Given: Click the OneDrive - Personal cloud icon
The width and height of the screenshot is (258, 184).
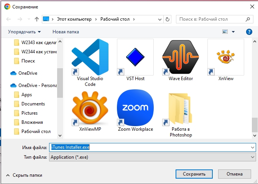Looking at the screenshot, I should [13, 85].
